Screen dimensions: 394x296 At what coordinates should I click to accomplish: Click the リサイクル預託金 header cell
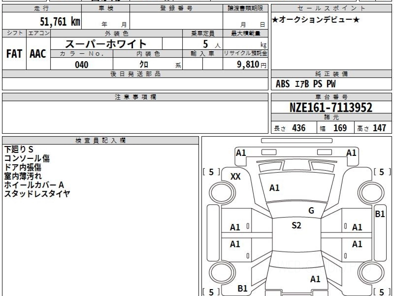245,54
